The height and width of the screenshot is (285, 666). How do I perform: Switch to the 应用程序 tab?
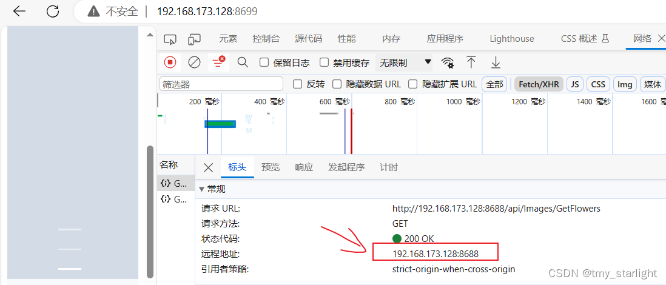point(445,39)
